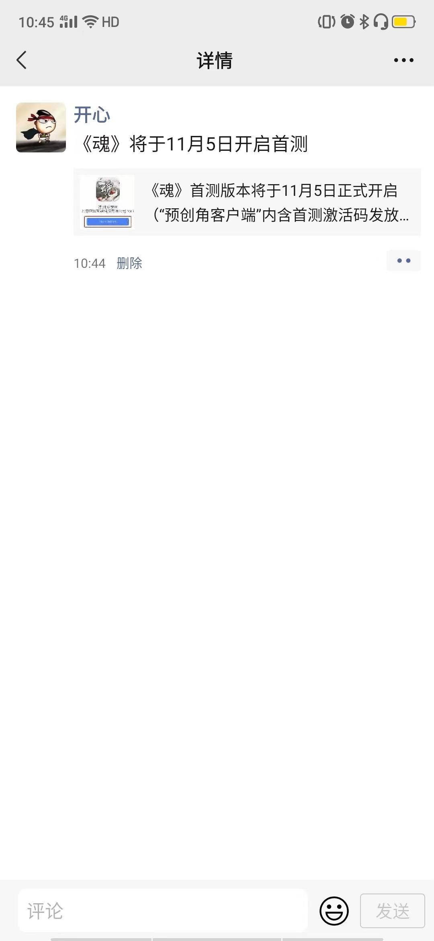
Task: Tap the shared article thumbnail image
Action: coord(107,202)
